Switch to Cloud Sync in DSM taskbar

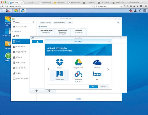(x=23, y=11)
